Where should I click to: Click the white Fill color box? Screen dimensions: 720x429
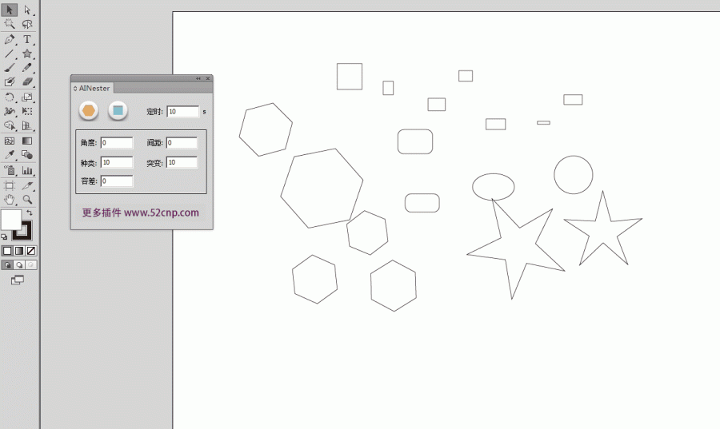tap(11, 220)
